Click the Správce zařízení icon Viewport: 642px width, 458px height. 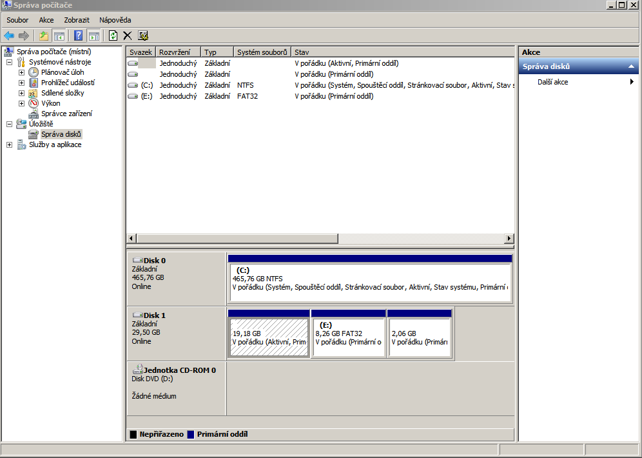coord(34,114)
